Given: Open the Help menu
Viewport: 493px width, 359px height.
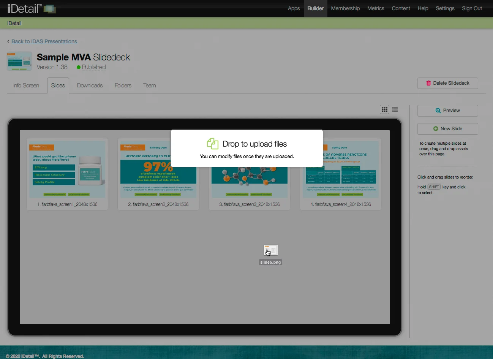Looking at the screenshot, I should pyautogui.click(x=423, y=8).
